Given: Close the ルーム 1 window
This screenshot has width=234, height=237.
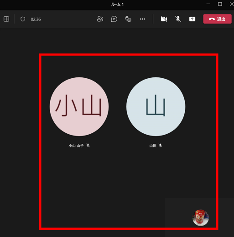Looking at the screenshot, I should tap(231, 4).
